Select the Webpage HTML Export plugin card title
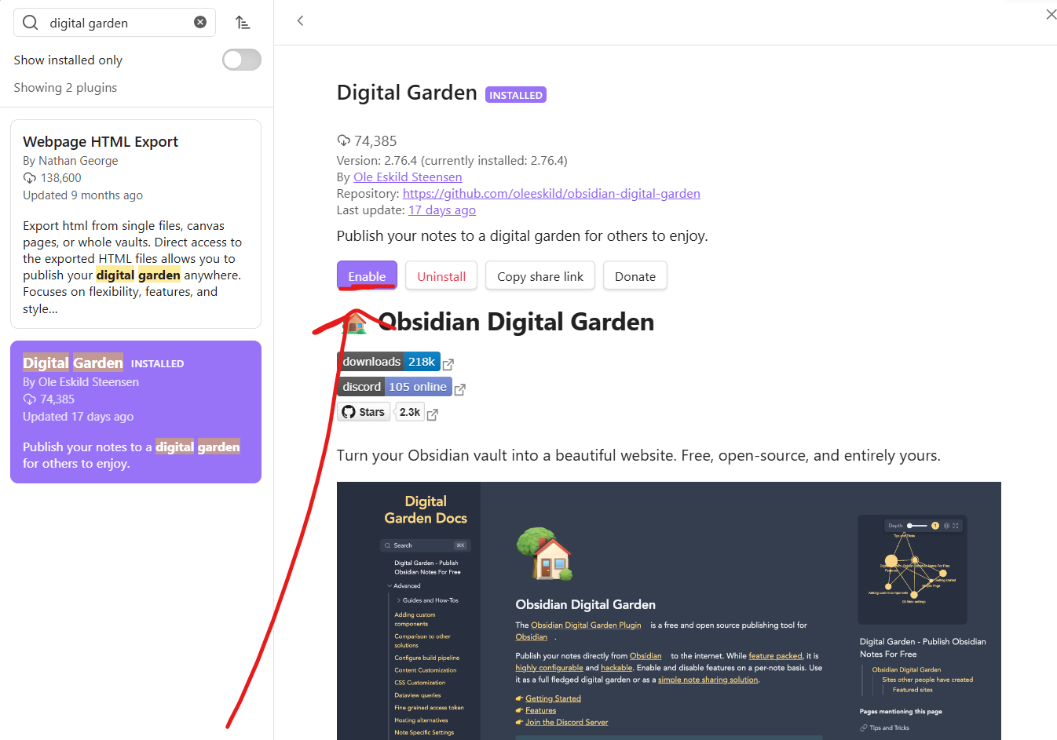Image resolution: width=1057 pixels, height=740 pixels. click(101, 141)
